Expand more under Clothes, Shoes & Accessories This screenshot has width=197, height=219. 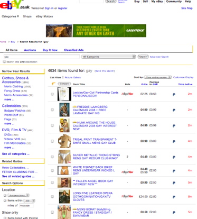click(x=9, y=99)
